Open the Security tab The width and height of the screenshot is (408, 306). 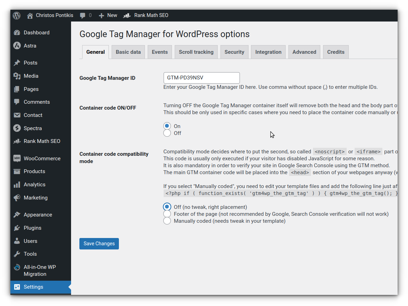tap(234, 52)
